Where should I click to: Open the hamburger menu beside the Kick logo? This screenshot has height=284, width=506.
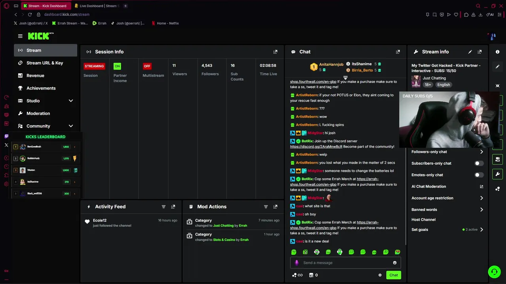[20, 36]
